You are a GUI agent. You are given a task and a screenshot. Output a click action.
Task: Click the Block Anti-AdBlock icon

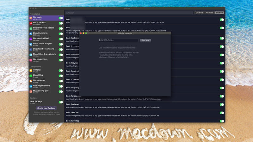[31, 39]
